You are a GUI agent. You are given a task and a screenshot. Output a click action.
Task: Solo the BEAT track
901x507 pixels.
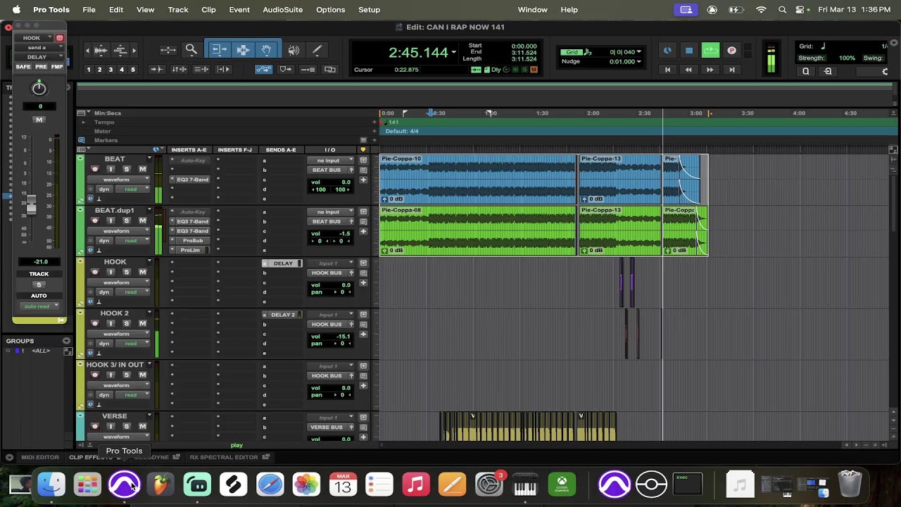[x=126, y=169]
